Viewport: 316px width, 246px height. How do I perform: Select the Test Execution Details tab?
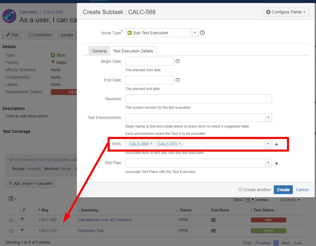133,51
